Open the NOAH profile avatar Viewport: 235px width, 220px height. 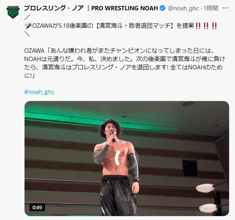tap(13, 12)
